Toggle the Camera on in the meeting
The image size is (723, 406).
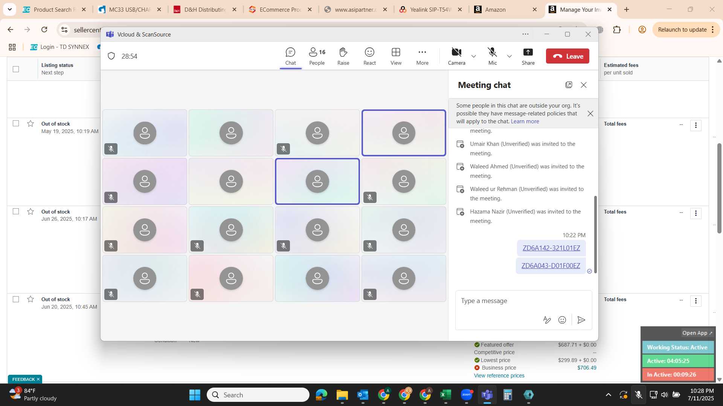pos(456,56)
